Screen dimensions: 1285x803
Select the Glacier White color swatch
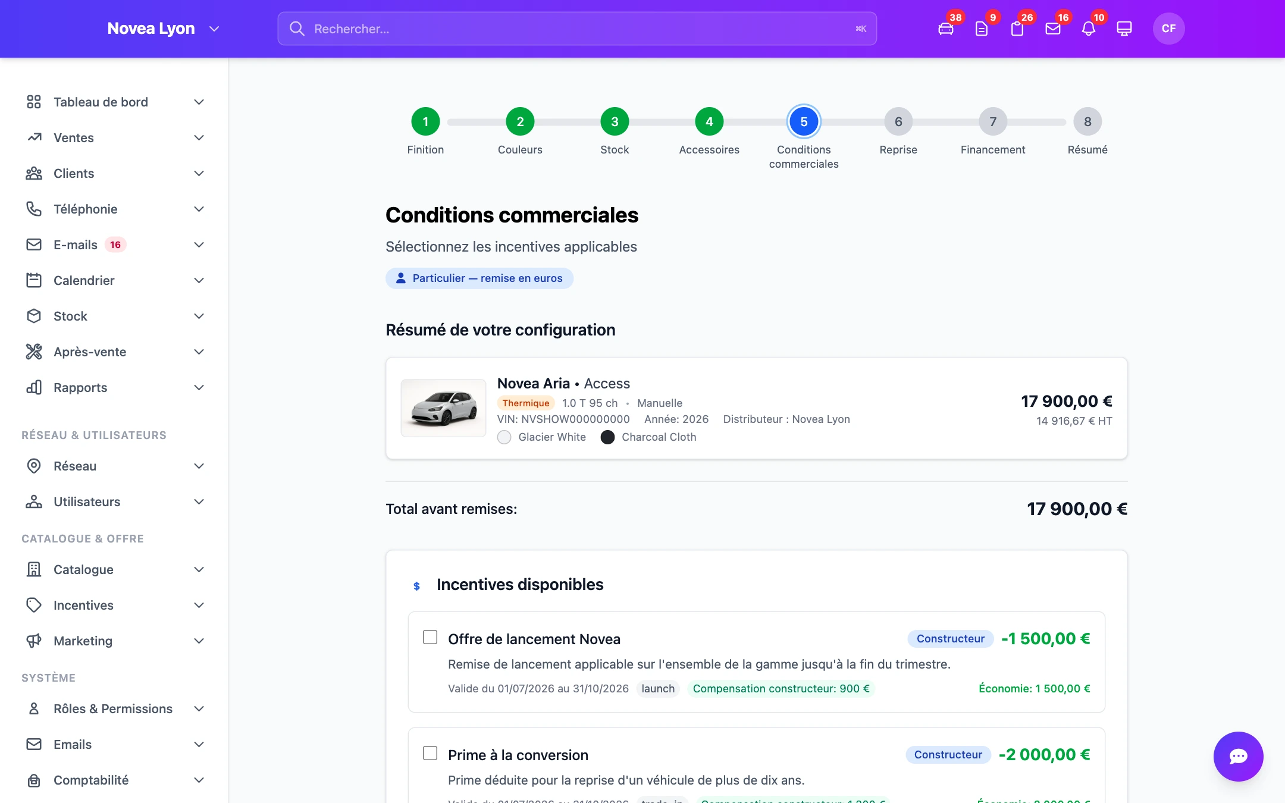504,437
